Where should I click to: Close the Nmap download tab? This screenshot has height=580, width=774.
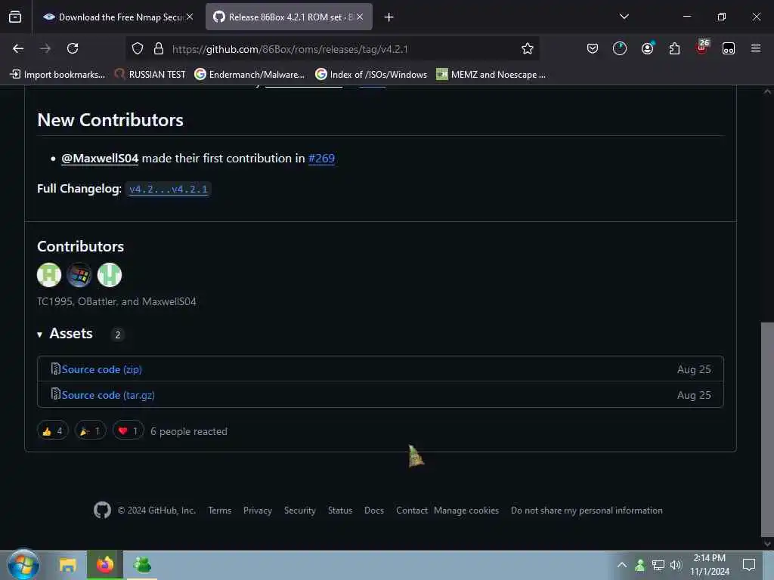pos(190,17)
